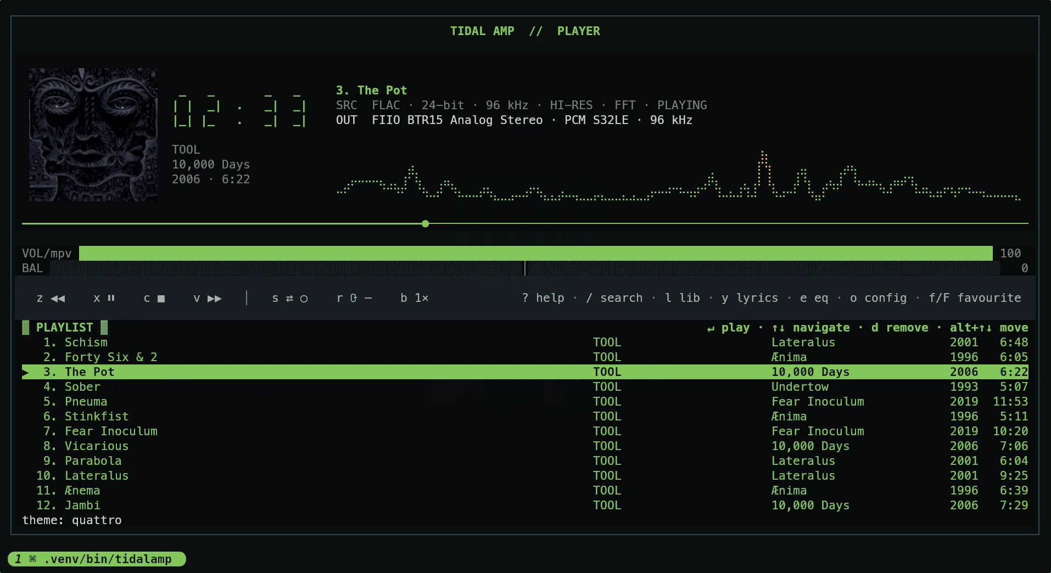Click the balance value 0
1051x573 pixels.
tap(1025, 268)
